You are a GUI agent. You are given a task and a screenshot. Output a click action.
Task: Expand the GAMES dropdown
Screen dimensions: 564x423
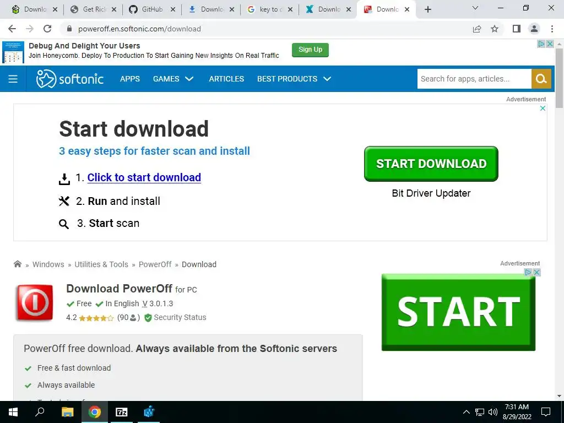tap(173, 79)
